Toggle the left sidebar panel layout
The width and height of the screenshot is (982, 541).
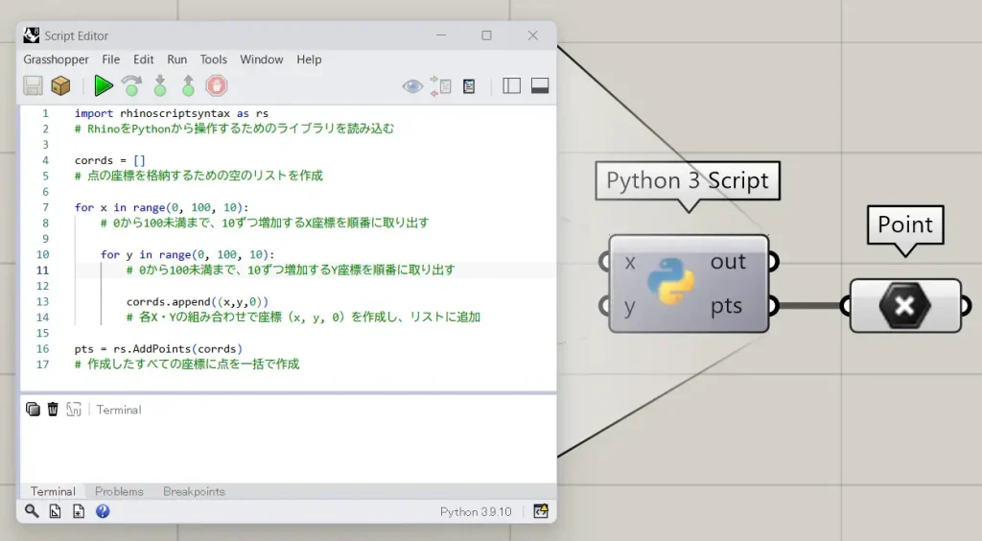coord(511,86)
